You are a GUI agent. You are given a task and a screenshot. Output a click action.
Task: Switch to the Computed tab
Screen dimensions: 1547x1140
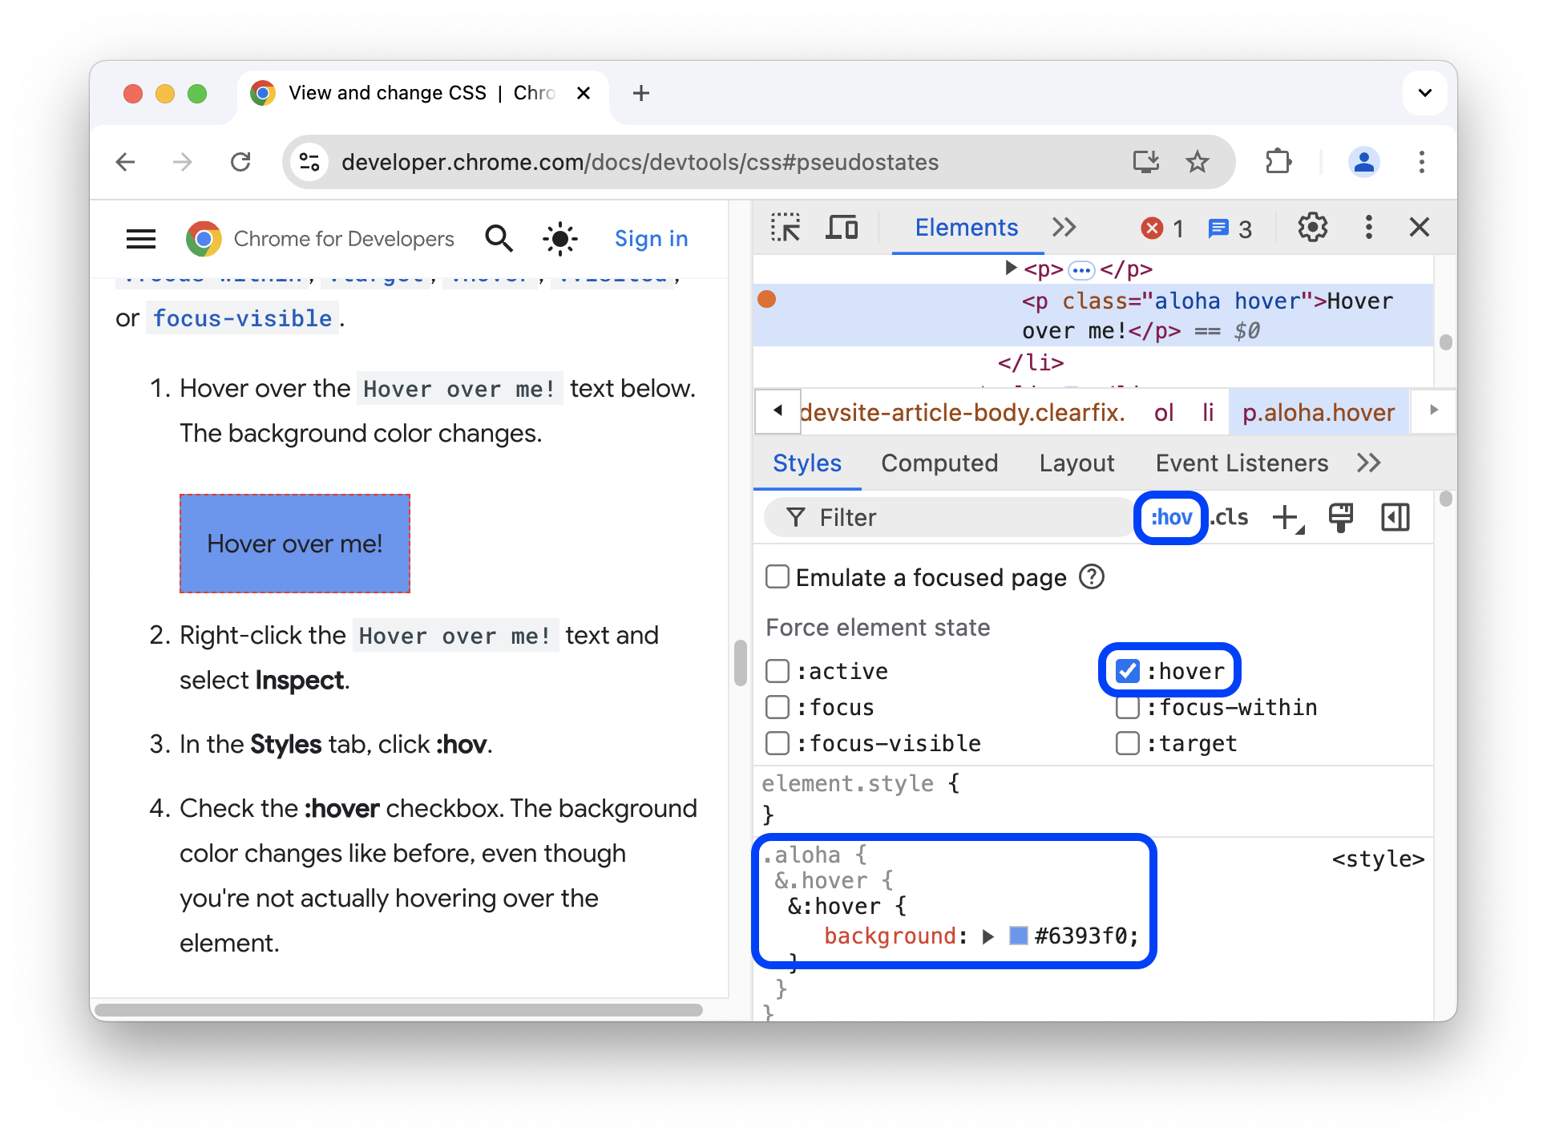pos(939,463)
